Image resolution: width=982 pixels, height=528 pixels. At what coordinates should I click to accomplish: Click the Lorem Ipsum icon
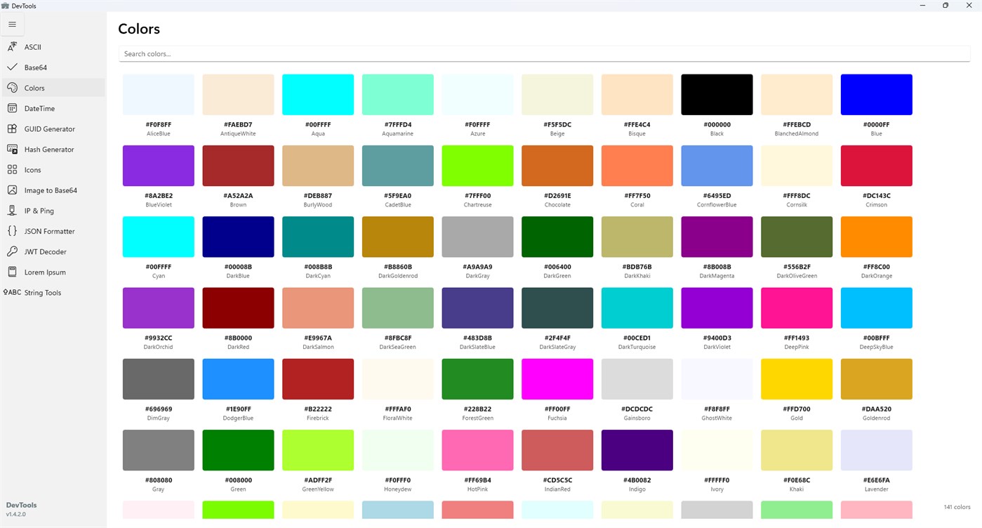[12, 272]
